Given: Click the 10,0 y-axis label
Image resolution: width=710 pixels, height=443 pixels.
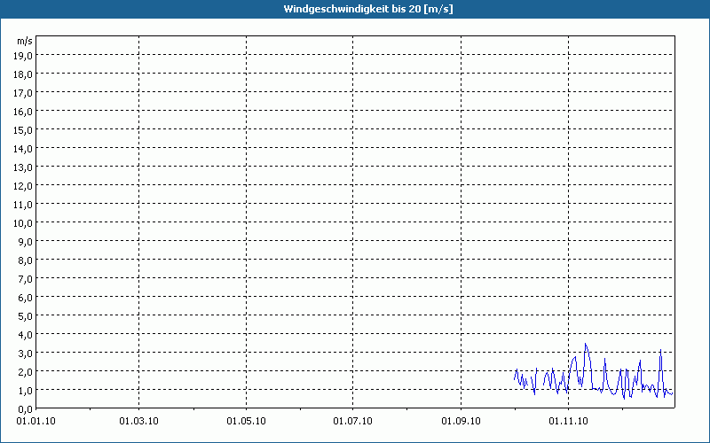Looking at the screenshot, I should tap(23, 223).
